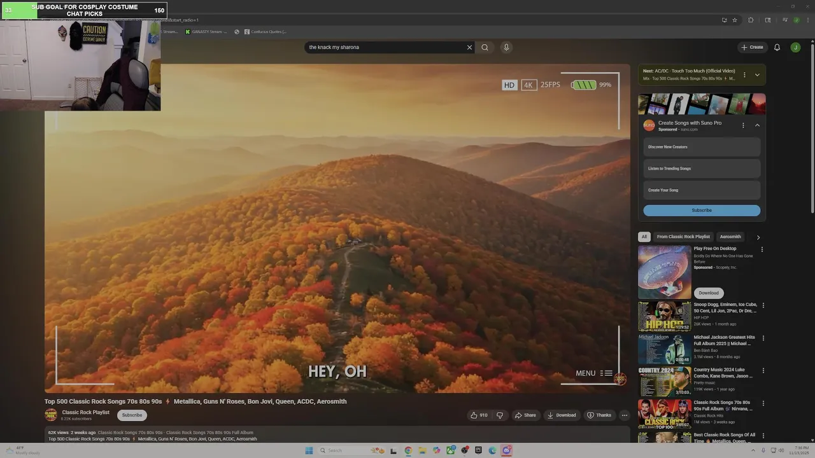815x458 pixels.
Task: Open Michael Jackson Greatest Hits thumbnail
Action: pyautogui.click(x=664, y=349)
